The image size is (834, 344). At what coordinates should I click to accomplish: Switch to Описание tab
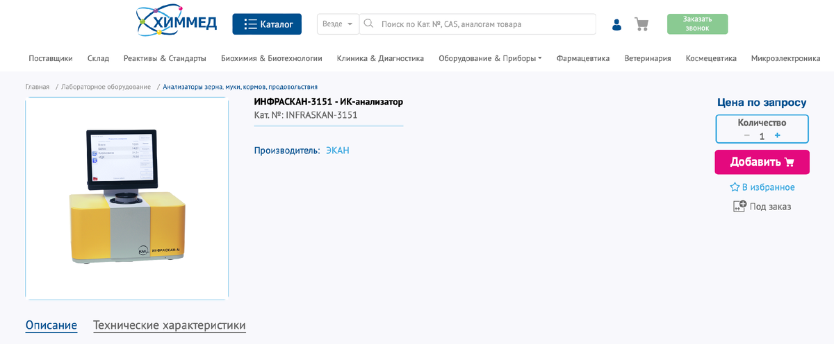[51, 325]
